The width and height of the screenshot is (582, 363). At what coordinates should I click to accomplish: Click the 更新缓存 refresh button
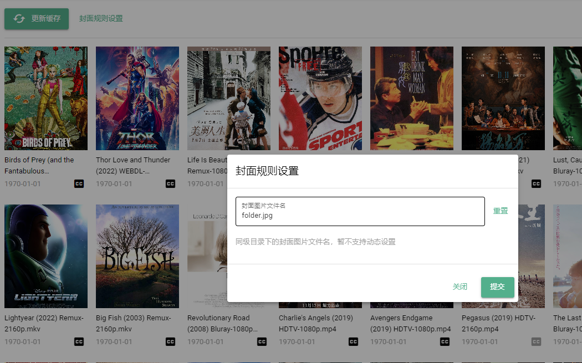pos(37,18)
